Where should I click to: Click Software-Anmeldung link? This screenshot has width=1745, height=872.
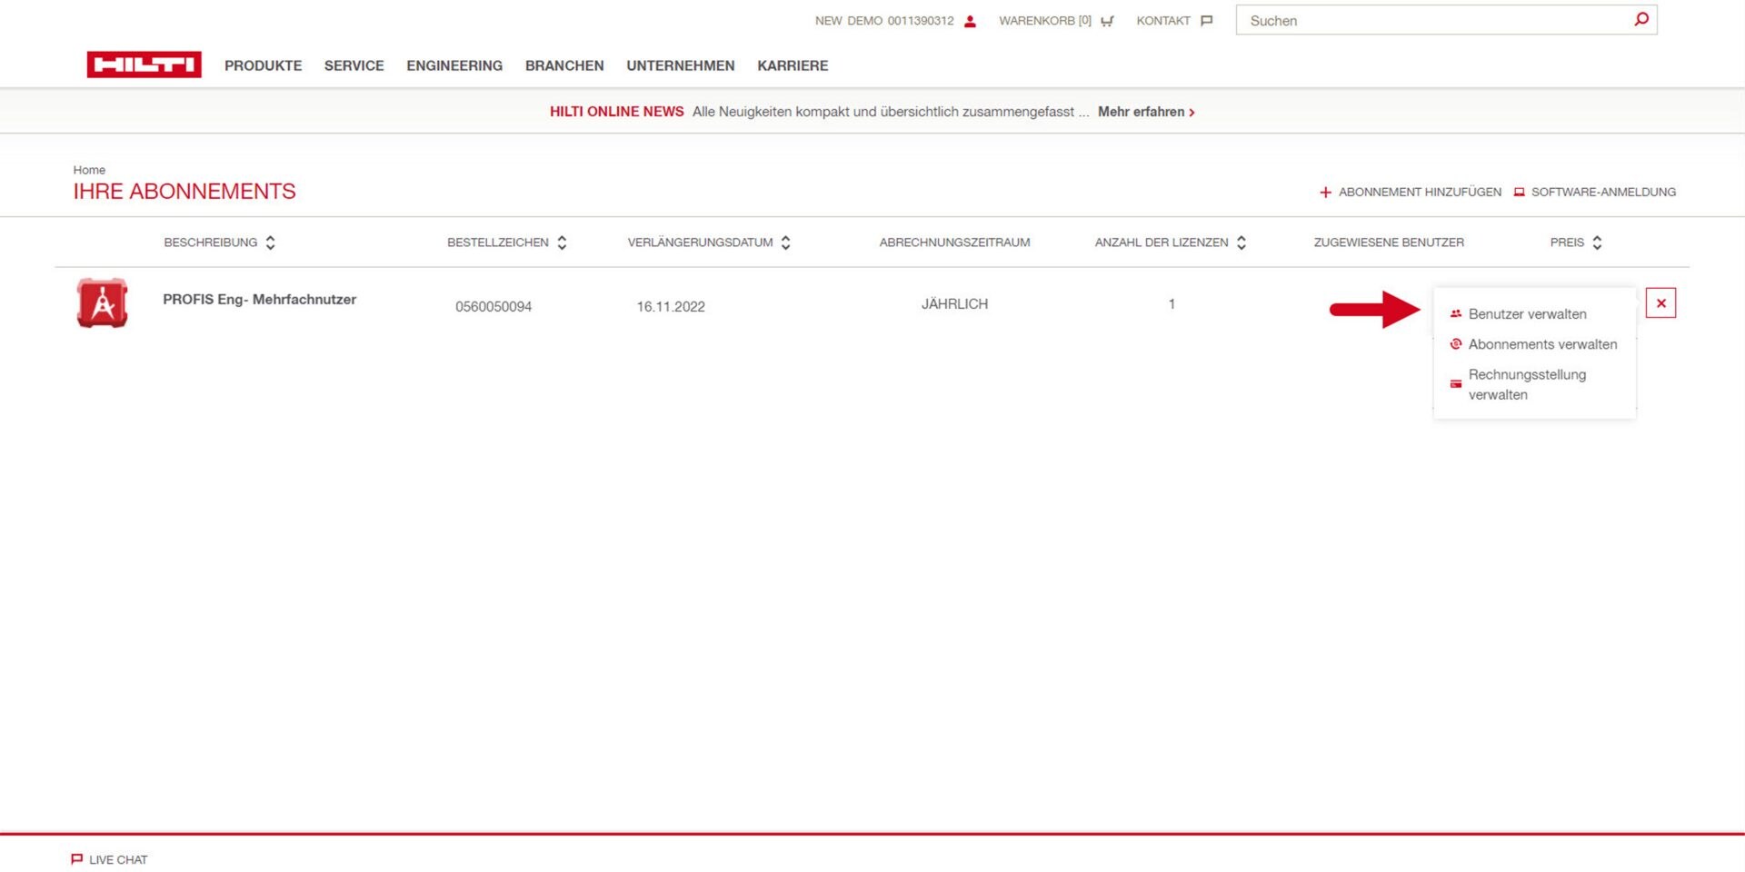click(1603, 193)
